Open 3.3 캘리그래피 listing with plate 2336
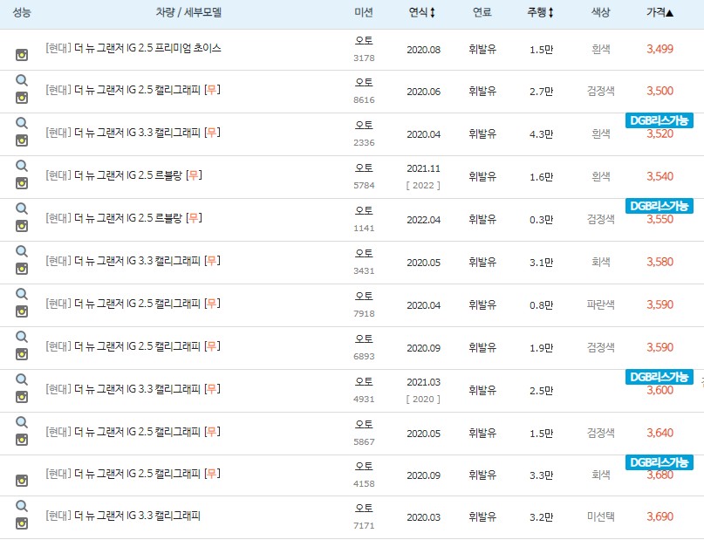Image resolution: width=704 pixels, height=540 pixels. (x=133, y=133)
